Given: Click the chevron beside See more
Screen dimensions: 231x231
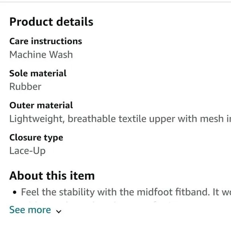Looking at the screenshot, I should tap(59, 211).
